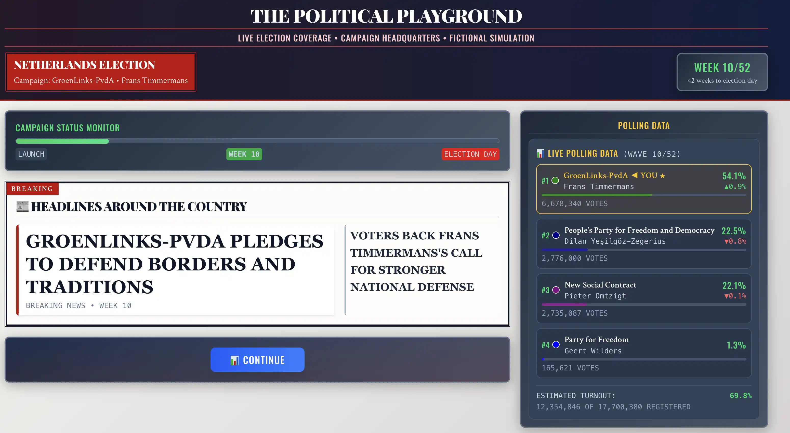Image resolution: width=790 pixels, height=433 pixels.
Task: Click the ▲0.9% change indicator
Action: click(735, 186)
